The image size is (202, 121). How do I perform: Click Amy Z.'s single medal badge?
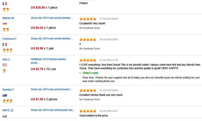[4, 71]
